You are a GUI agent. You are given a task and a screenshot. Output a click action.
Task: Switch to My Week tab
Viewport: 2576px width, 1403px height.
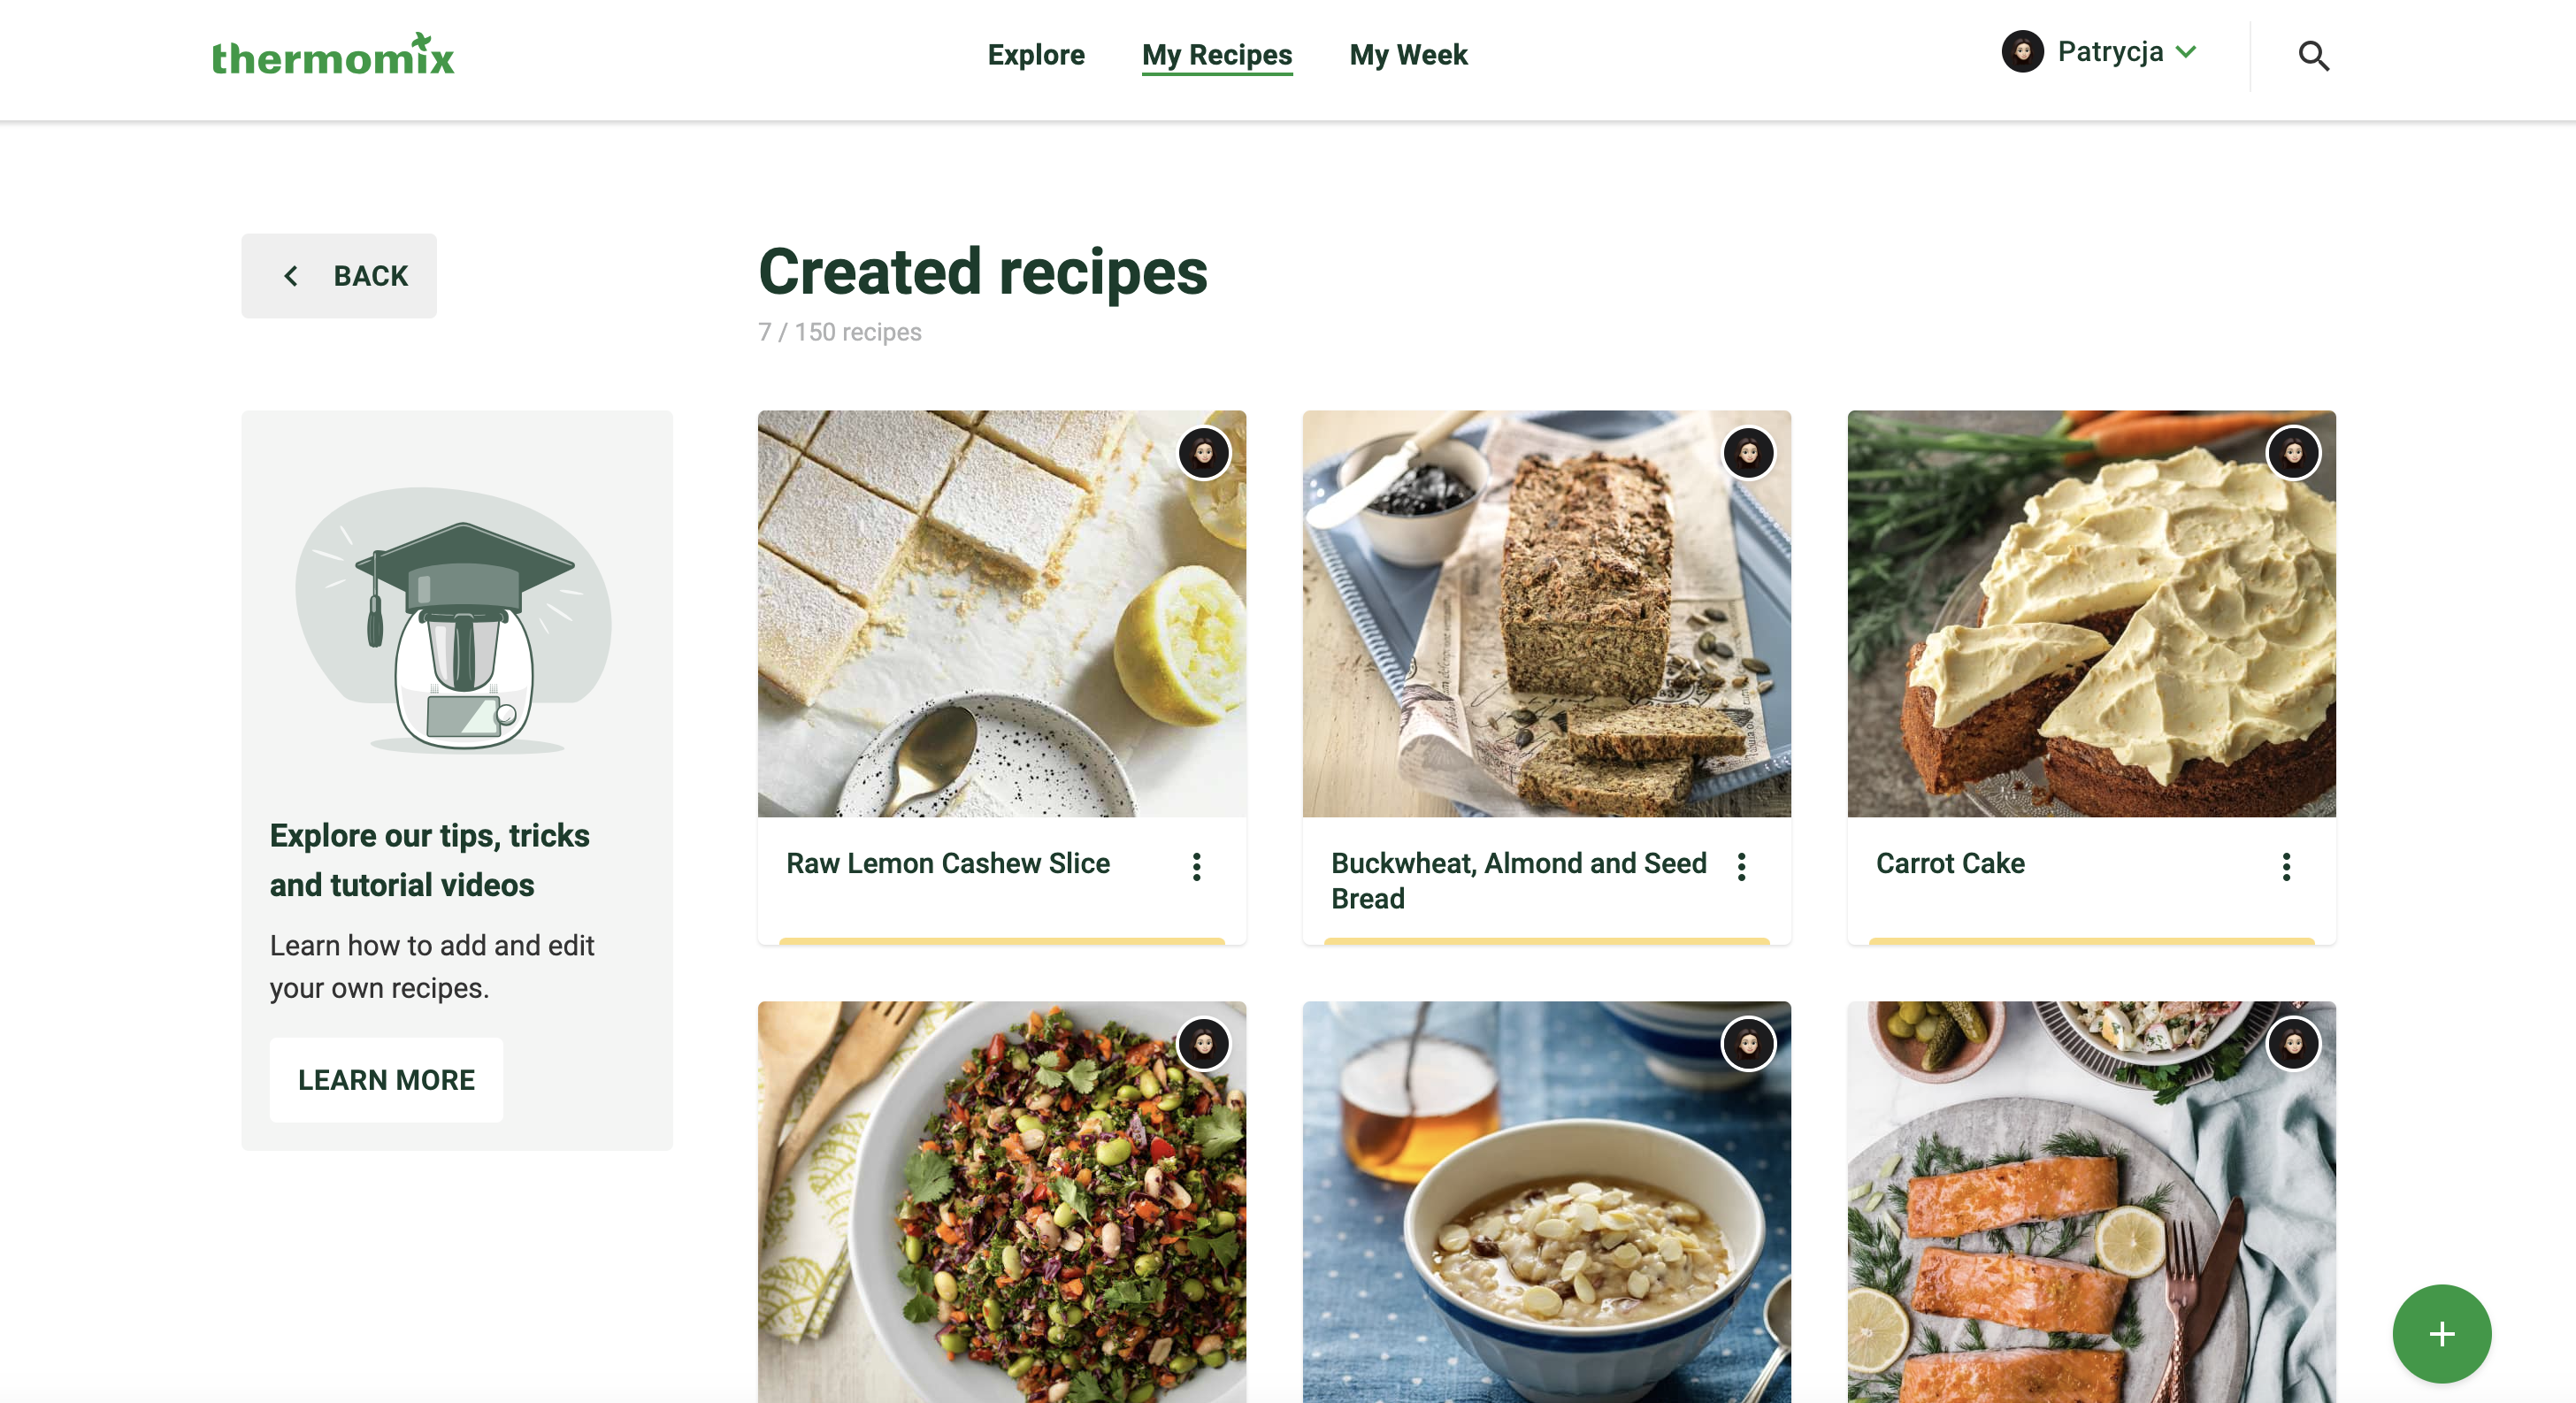tap(1408, 55)
